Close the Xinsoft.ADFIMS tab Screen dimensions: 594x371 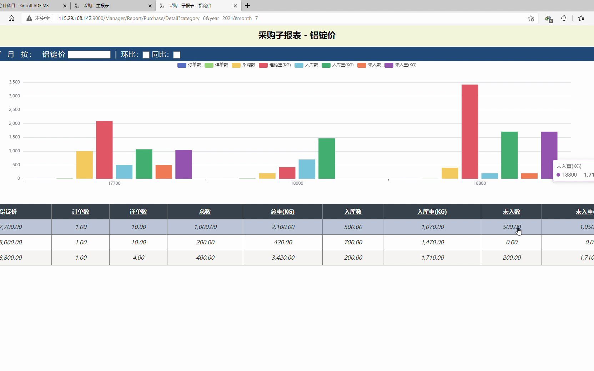[x=65, y=6]
